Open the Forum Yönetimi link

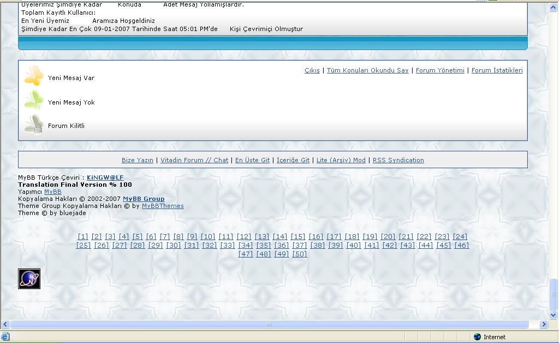tap(440, 70)
